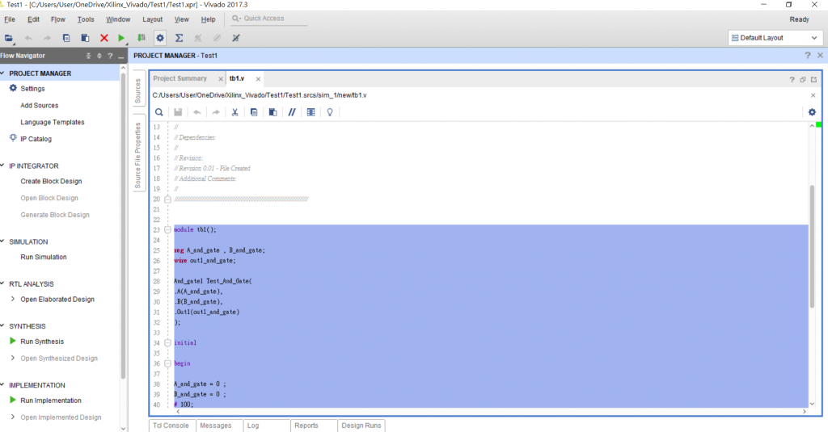Click Create Block Design
828x432 pixels.
coord(51,182)
